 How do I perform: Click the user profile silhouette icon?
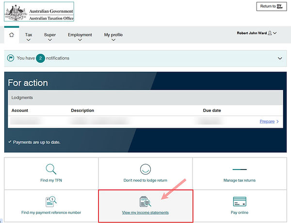270,33
